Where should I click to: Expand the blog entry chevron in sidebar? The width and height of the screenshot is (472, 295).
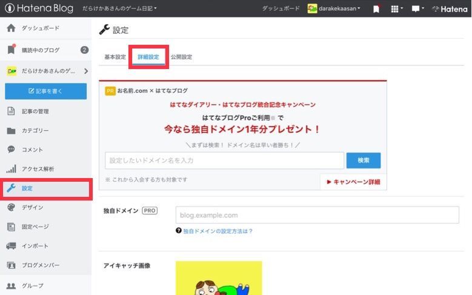pos(86,71)
